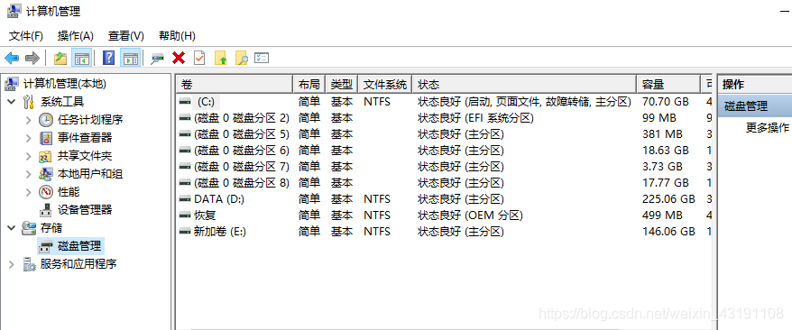The width and height of the screenshot is (792, 330).
Task: Sort by the 类型 column header
Action: (342, 84)
